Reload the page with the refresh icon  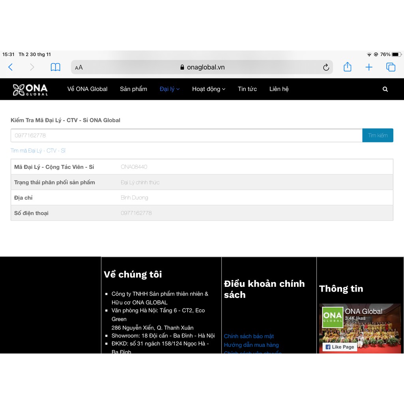326,67
